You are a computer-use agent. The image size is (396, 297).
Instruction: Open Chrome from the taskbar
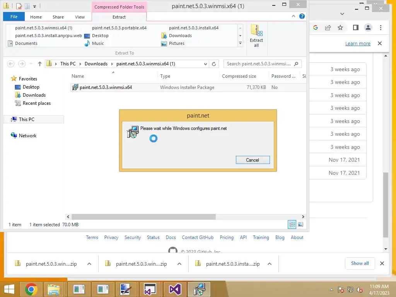(31, 289)
